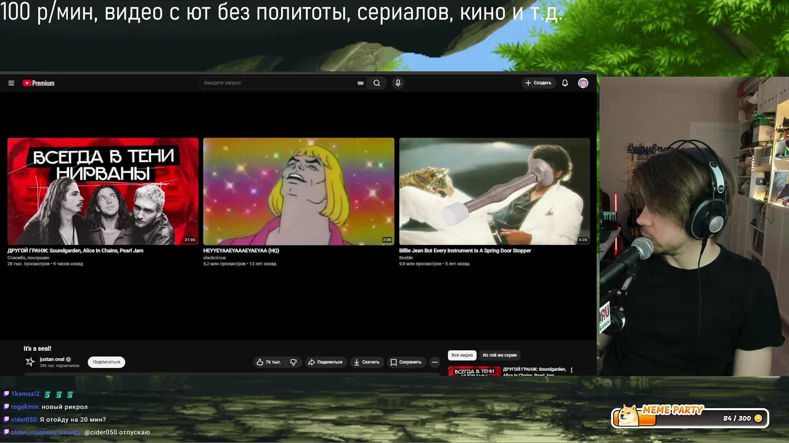This screenshot has width=789, height=443.
Task: Open more actions three-dot menu beside Сохранить
Action: pos(435,362)
